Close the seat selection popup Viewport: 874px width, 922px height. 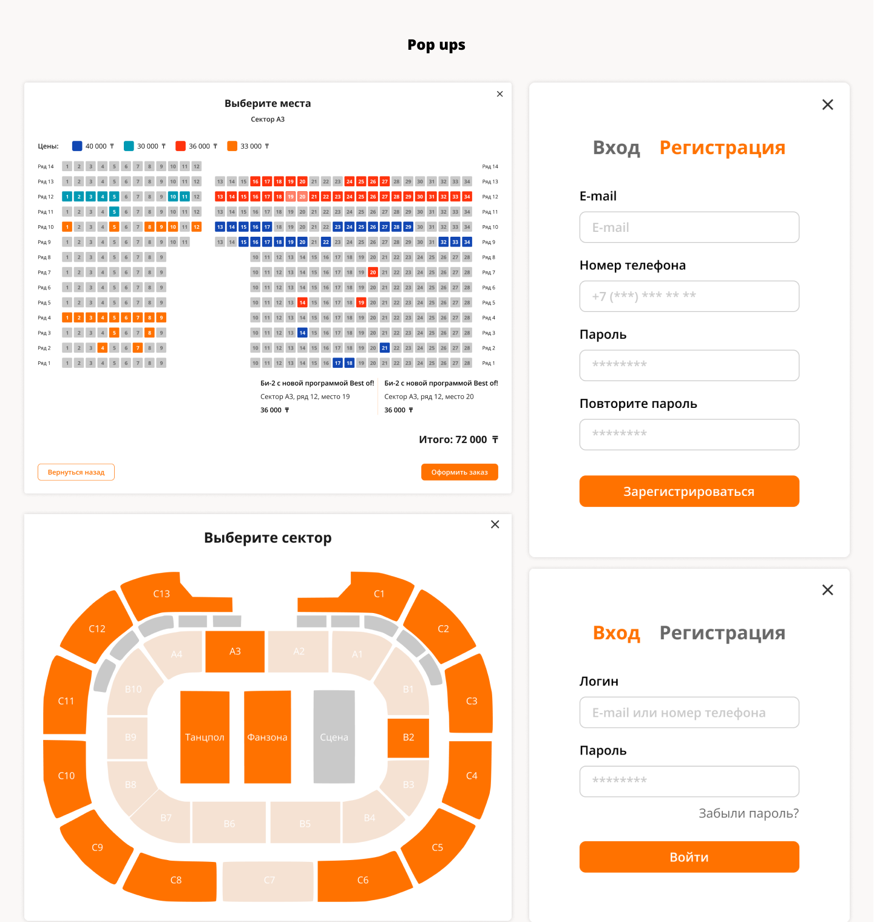(x=500, y=94)
